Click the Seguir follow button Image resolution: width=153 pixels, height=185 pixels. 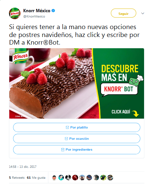pyautogui.click(x=124, y=13)
